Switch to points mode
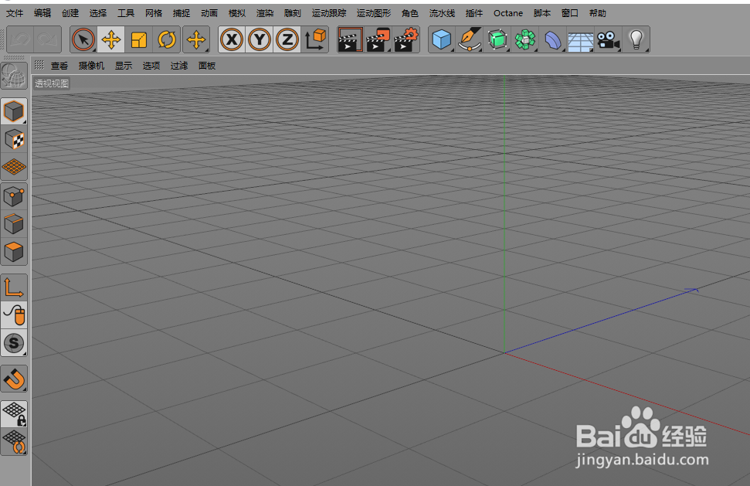Image resolution: width=750 pixels, height=486 pixels. (x=14, y=196)
